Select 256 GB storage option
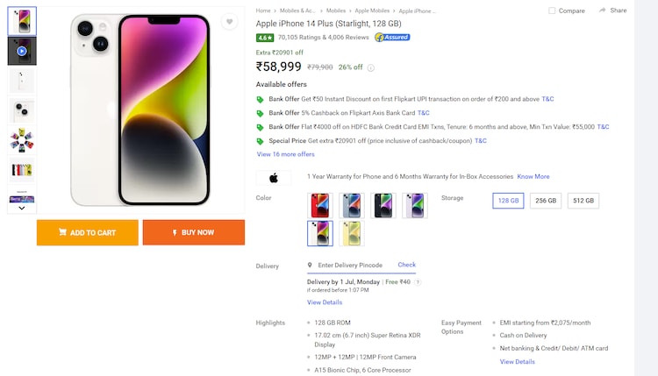Viewport: 658px width, 376px height. point(546,201)
